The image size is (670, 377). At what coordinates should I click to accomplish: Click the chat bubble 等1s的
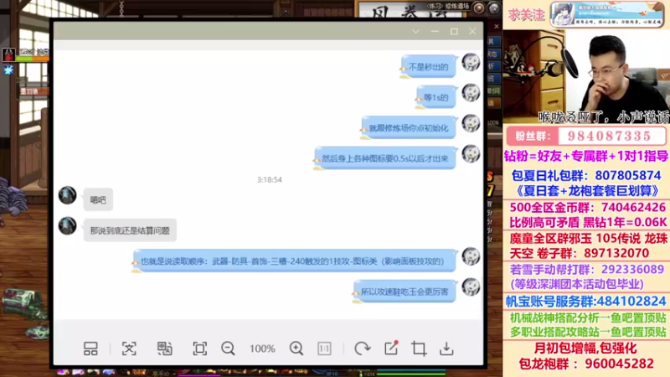point(435,97)
